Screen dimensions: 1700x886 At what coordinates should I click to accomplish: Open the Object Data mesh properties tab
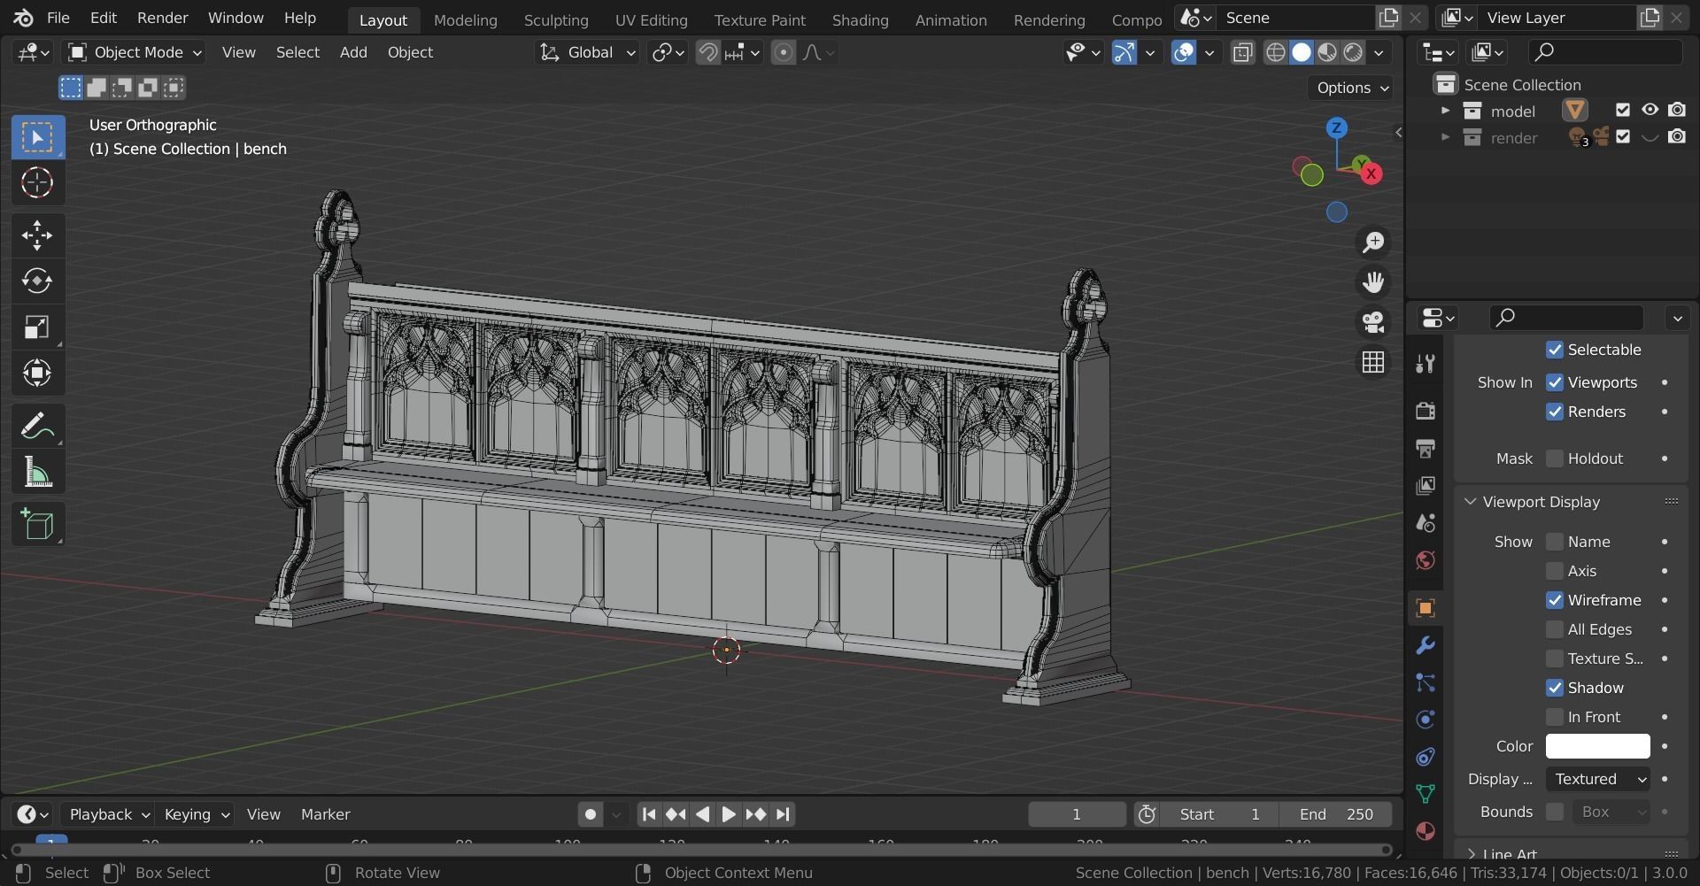click(x=1425, y=794)
